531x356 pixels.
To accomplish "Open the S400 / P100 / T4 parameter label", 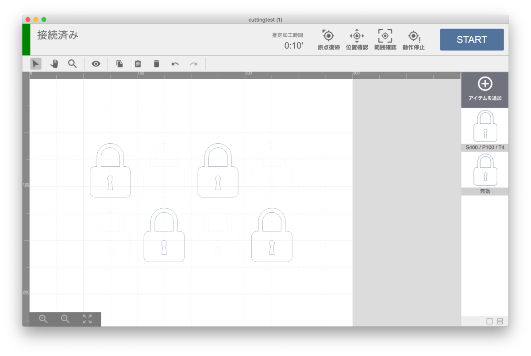I will 485,148.
